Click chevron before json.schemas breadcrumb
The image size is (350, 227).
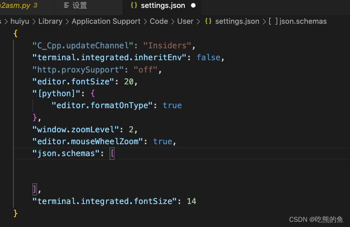click(264, 21)
